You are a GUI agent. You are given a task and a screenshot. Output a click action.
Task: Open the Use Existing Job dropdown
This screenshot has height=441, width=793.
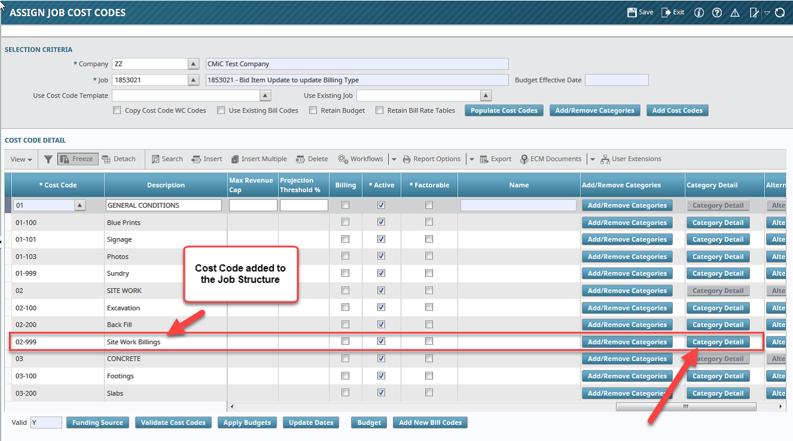click(485, 95)
